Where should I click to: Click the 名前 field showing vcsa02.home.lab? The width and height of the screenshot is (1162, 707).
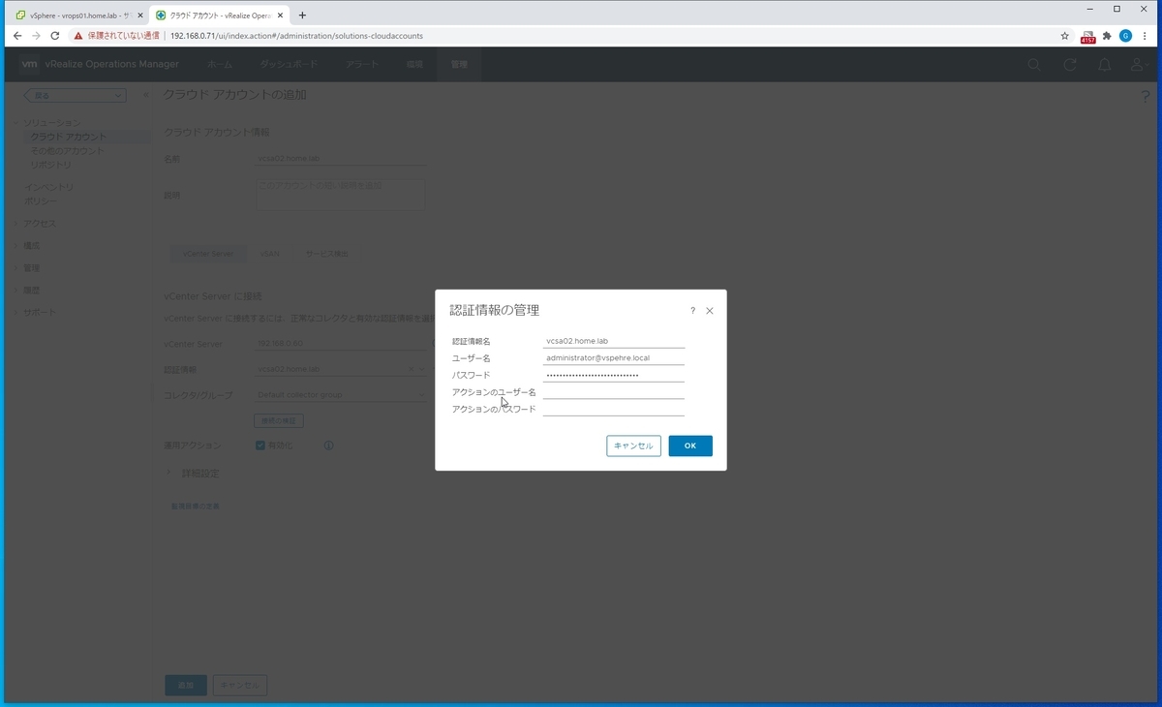pyautogui.click(x=341, y=158)
